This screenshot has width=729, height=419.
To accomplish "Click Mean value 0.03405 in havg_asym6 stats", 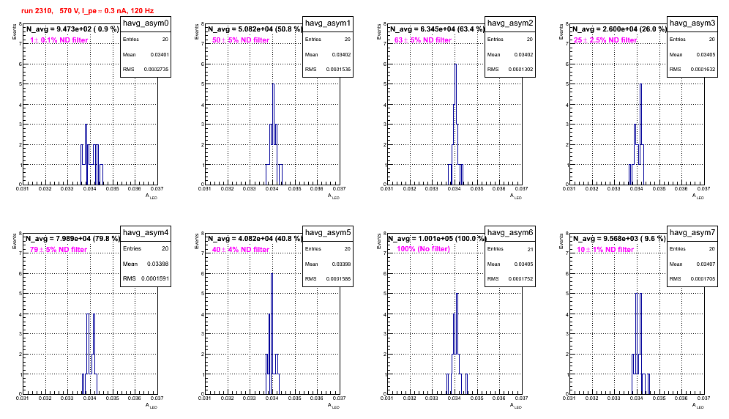I will coord(524,264).
